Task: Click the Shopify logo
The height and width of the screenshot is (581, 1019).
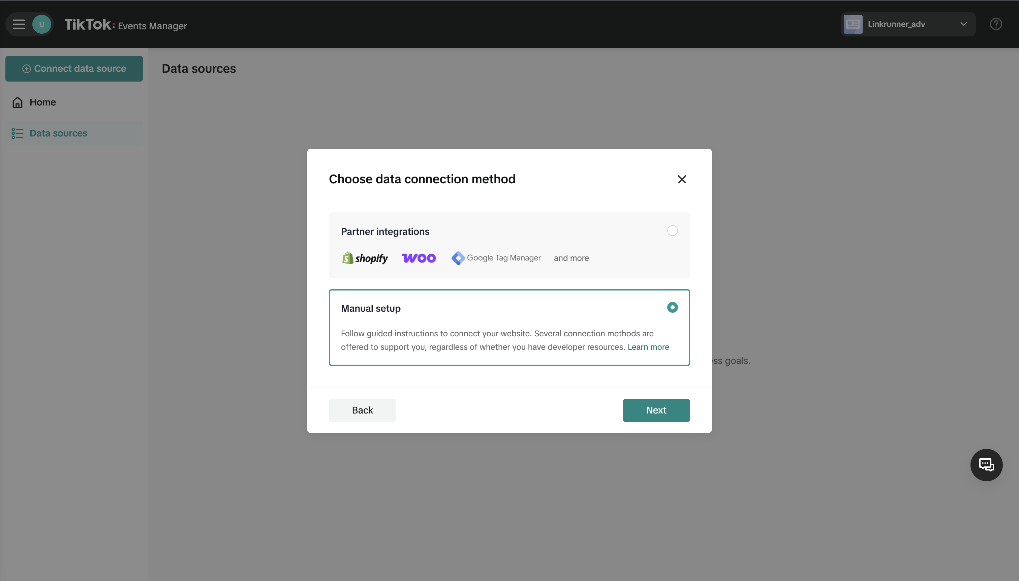Action: pyautogui.click(x=365, y=258)
